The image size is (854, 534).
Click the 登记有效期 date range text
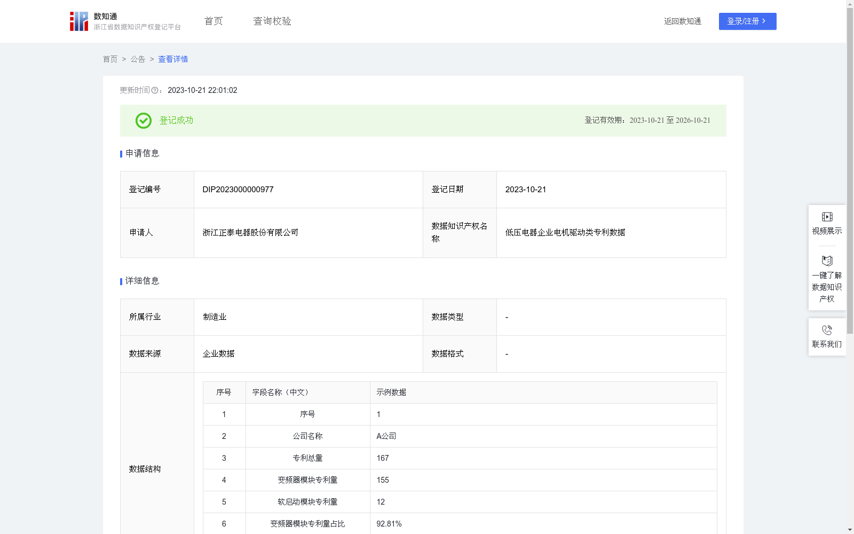pos(647,121)
